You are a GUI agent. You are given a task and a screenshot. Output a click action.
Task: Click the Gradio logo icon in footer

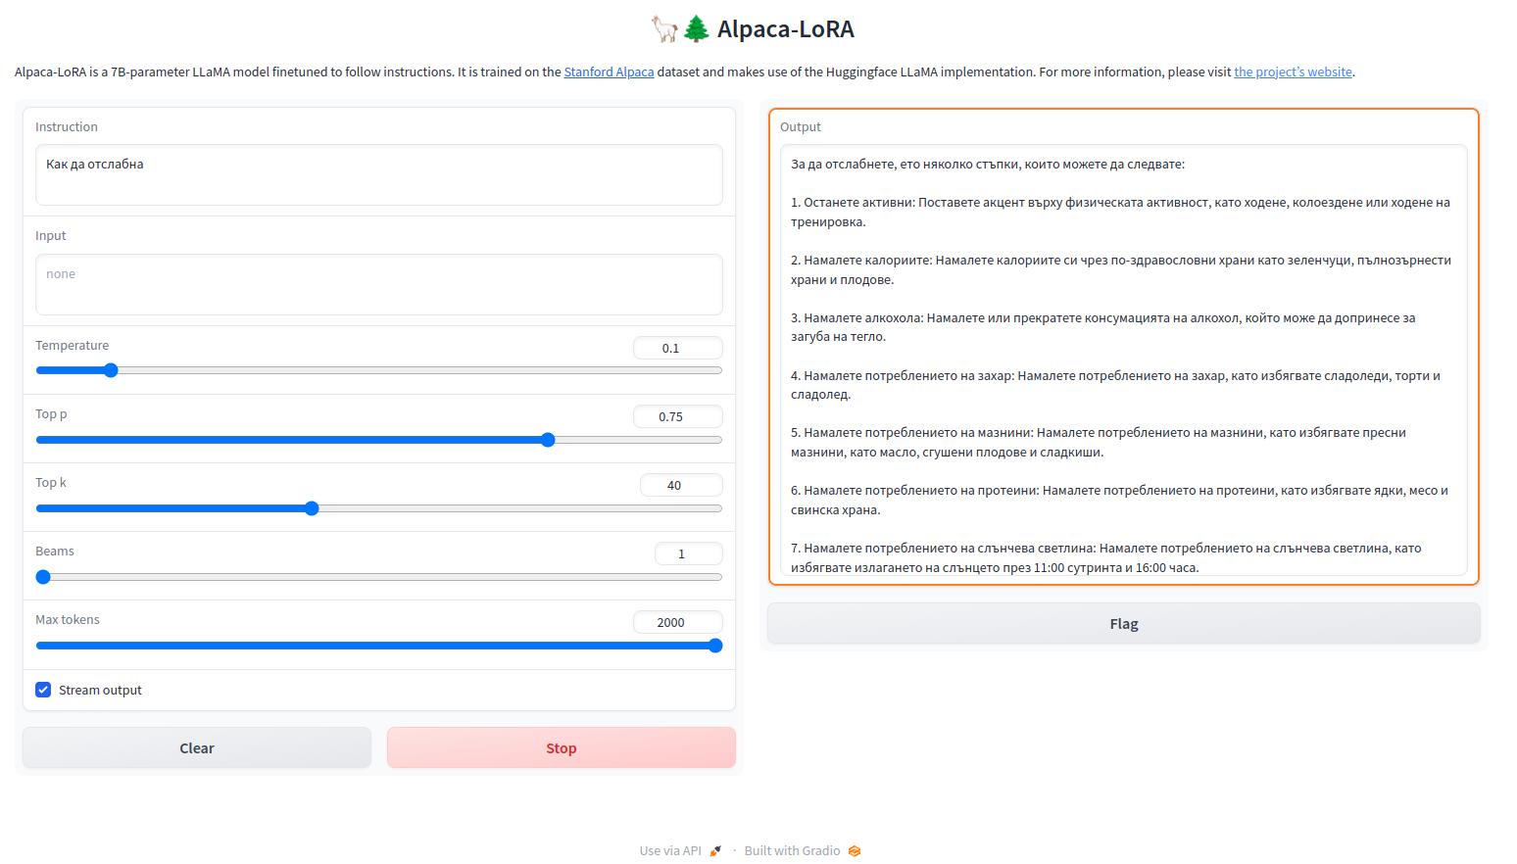[x=855, y=850]
